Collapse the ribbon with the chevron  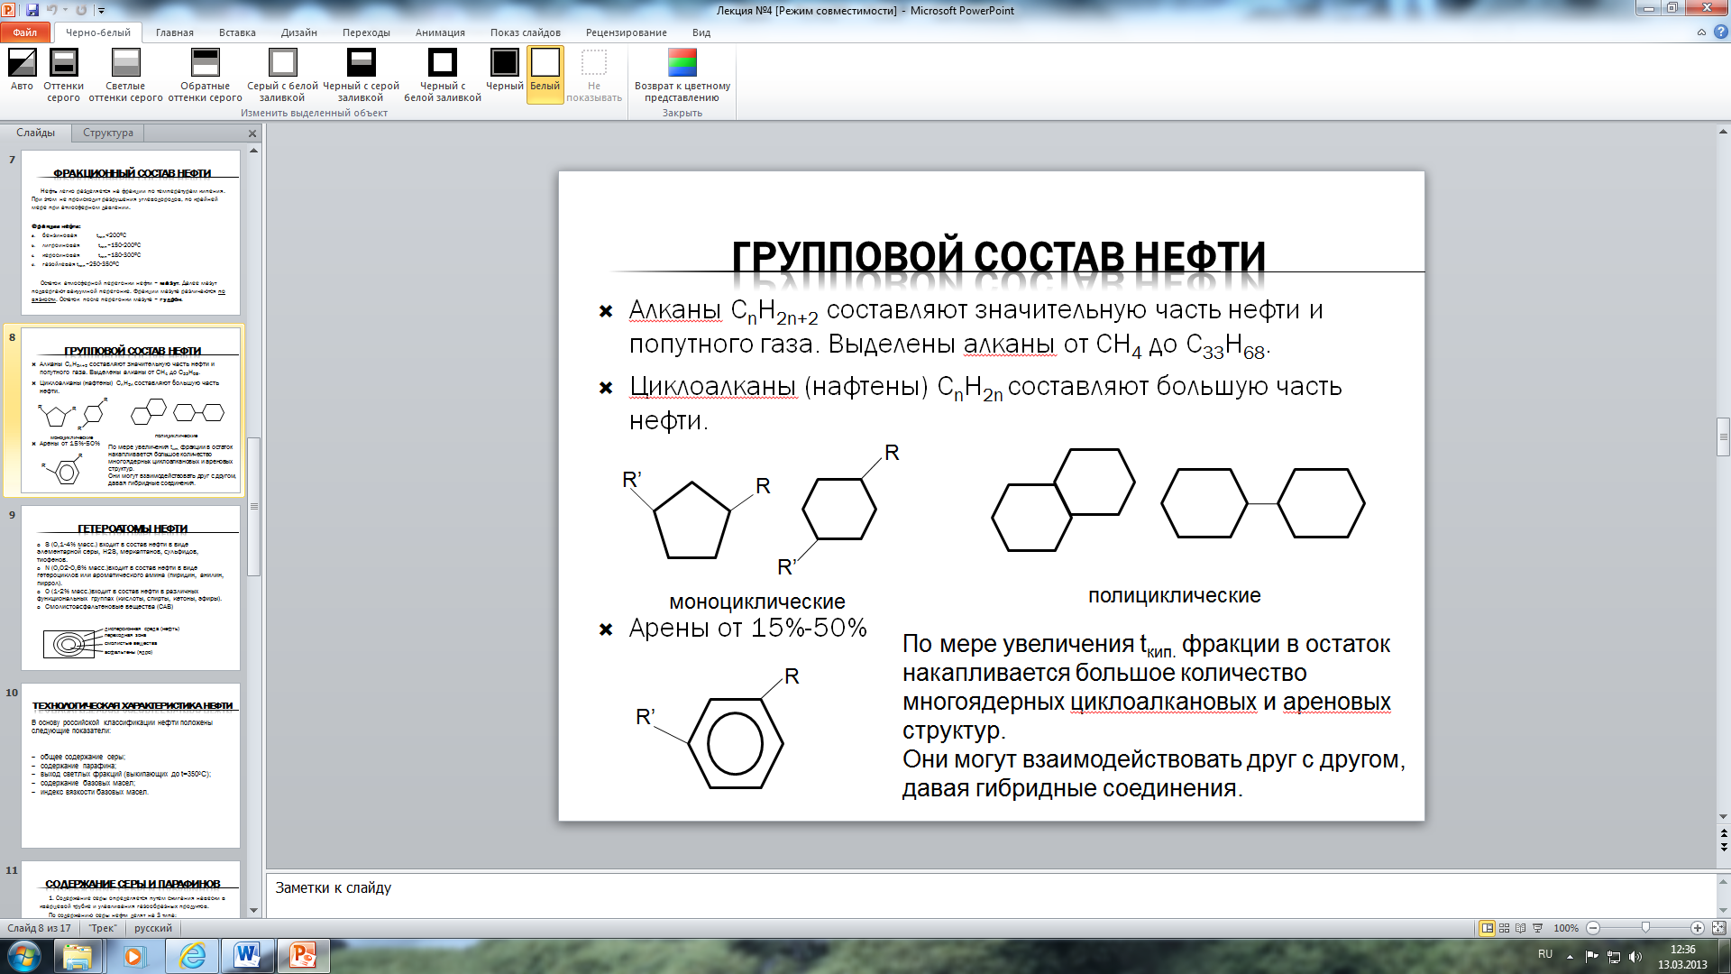(1701, 32)
